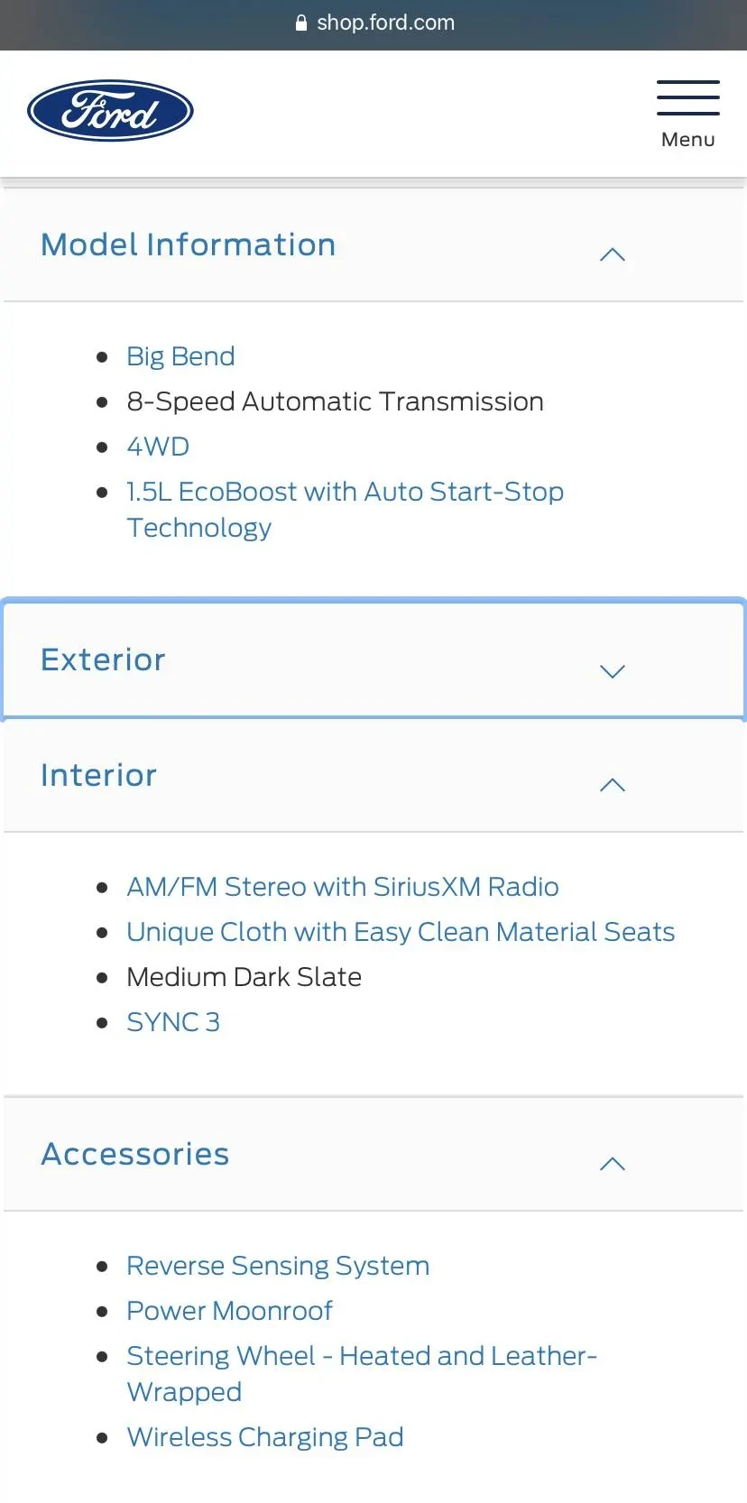Collapse the Interior section chevron
Image resolution: width=747 pixels, height=1503 pixels.
612,785
